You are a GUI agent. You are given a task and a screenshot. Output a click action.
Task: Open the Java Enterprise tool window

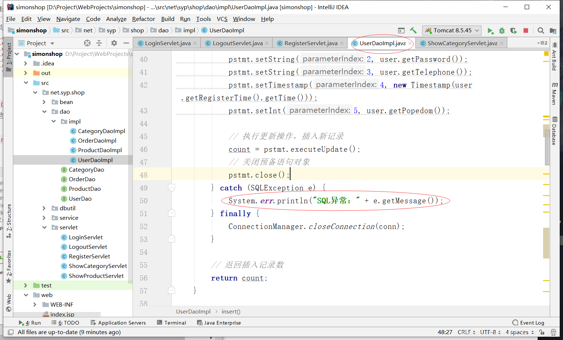(219, 323)
